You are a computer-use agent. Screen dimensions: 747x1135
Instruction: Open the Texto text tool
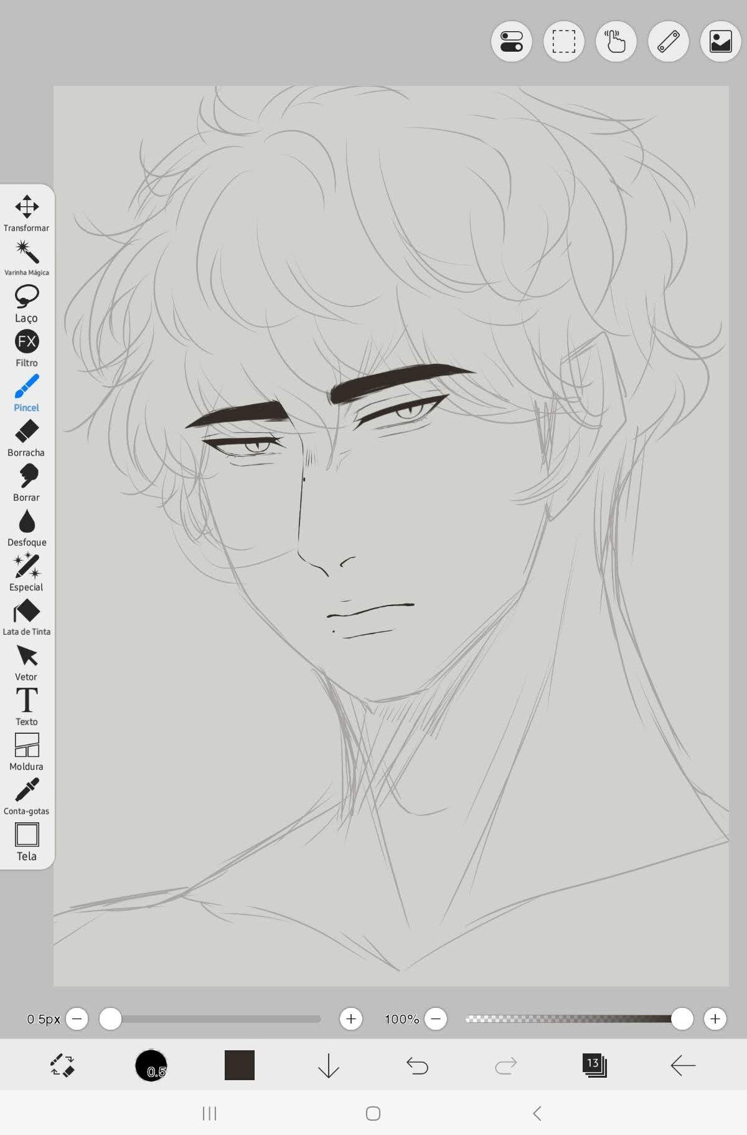pyautogui.click(x=26, y=706)
